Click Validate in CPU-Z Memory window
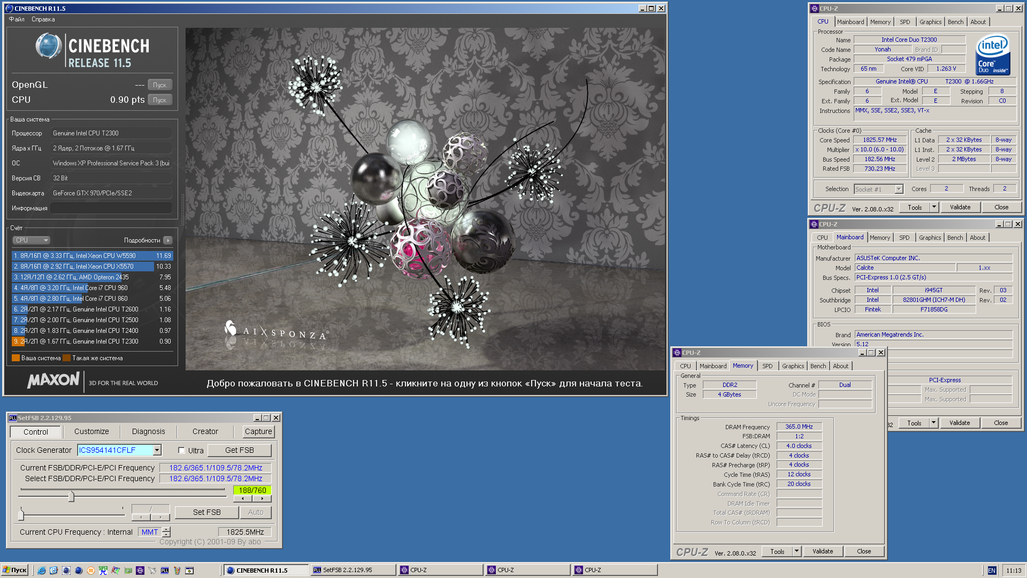This screenshot has width=1027, height=578. pyautogui.click(x=823, y=551)
